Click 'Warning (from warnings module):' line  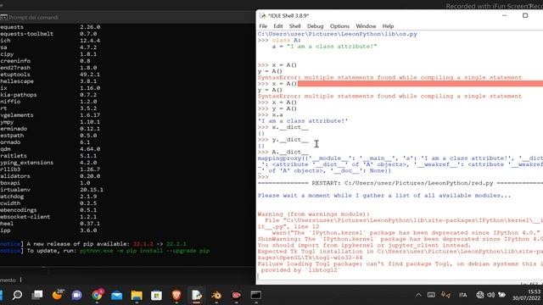click(x=314, y=214)
